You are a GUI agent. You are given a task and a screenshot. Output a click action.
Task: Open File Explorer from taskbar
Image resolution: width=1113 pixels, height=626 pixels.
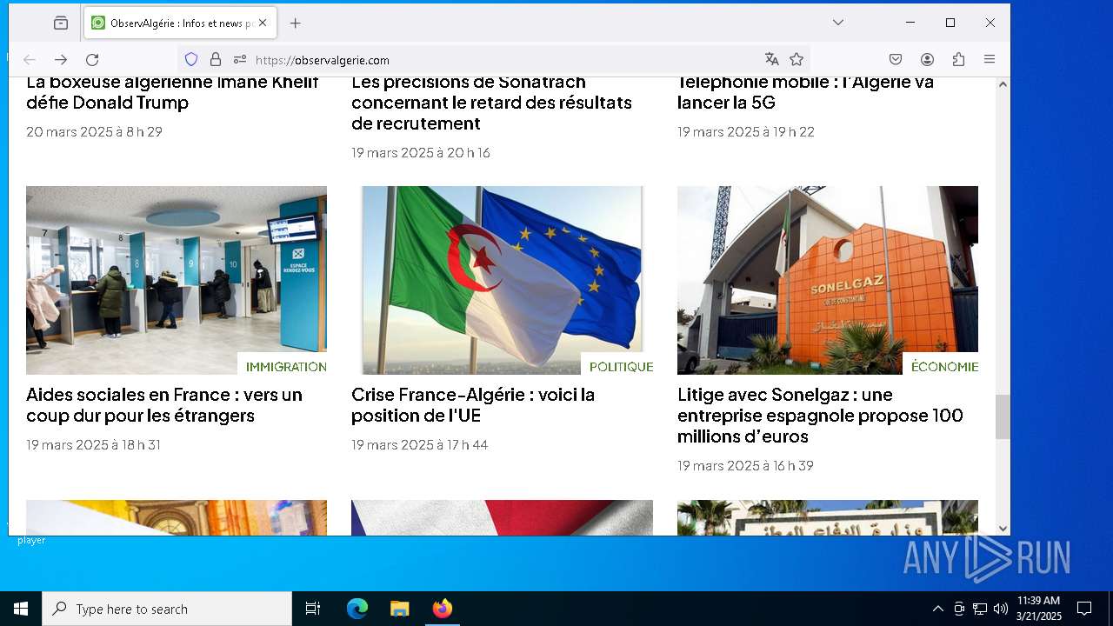(399, 609)
